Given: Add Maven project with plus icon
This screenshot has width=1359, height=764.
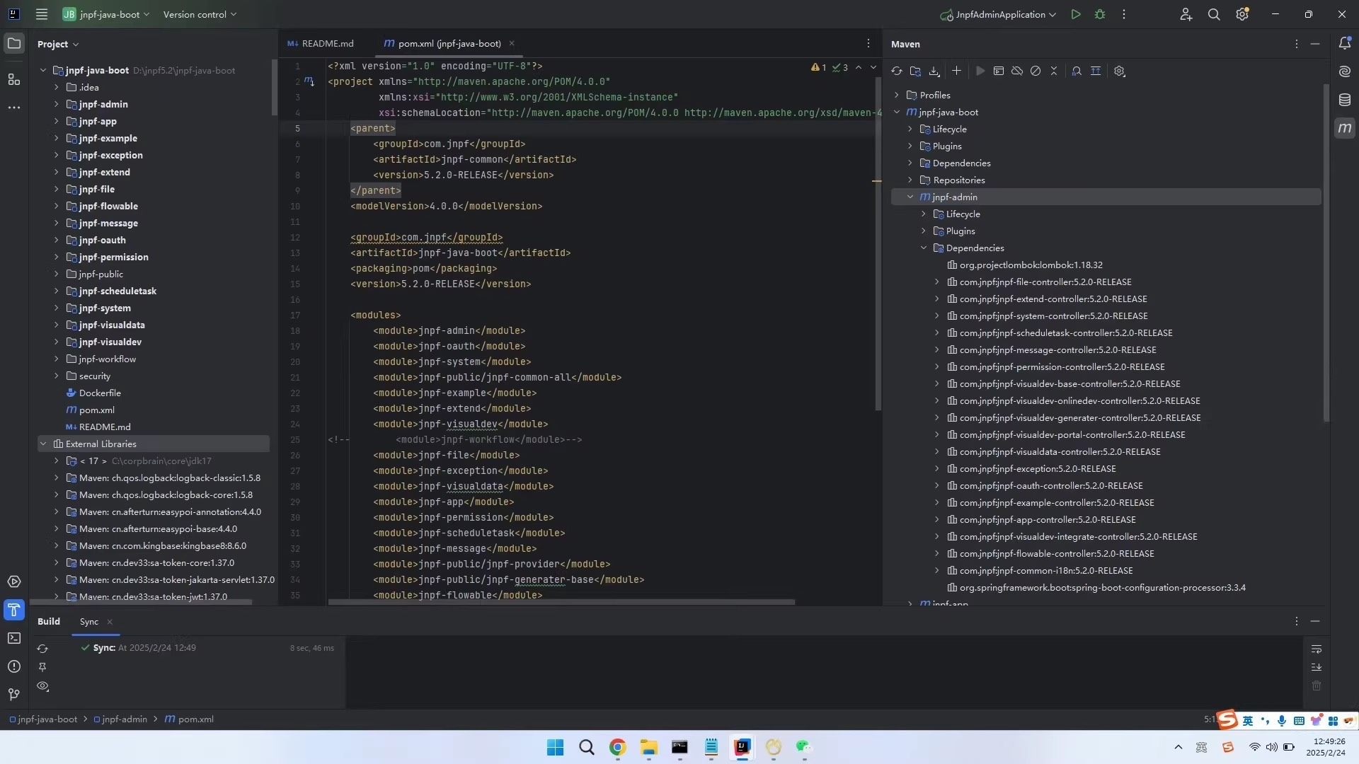Looking at the screenshot, I should [956, 71].
